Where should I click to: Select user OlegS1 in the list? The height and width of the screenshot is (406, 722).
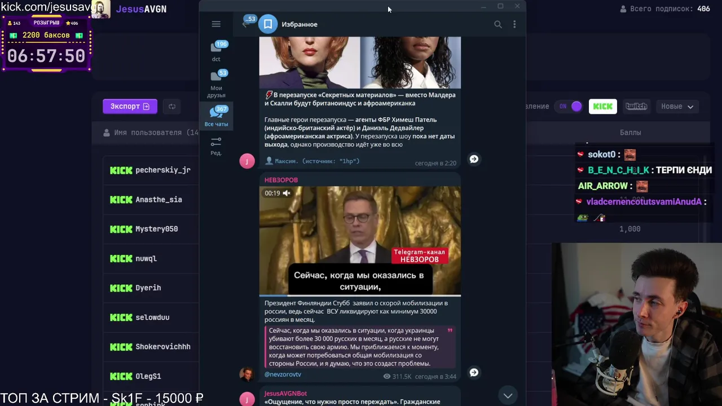click(x=148, y=376)
